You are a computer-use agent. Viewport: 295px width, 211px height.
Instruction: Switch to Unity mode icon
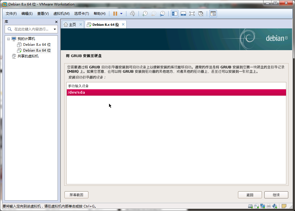(x=201, y=14)
